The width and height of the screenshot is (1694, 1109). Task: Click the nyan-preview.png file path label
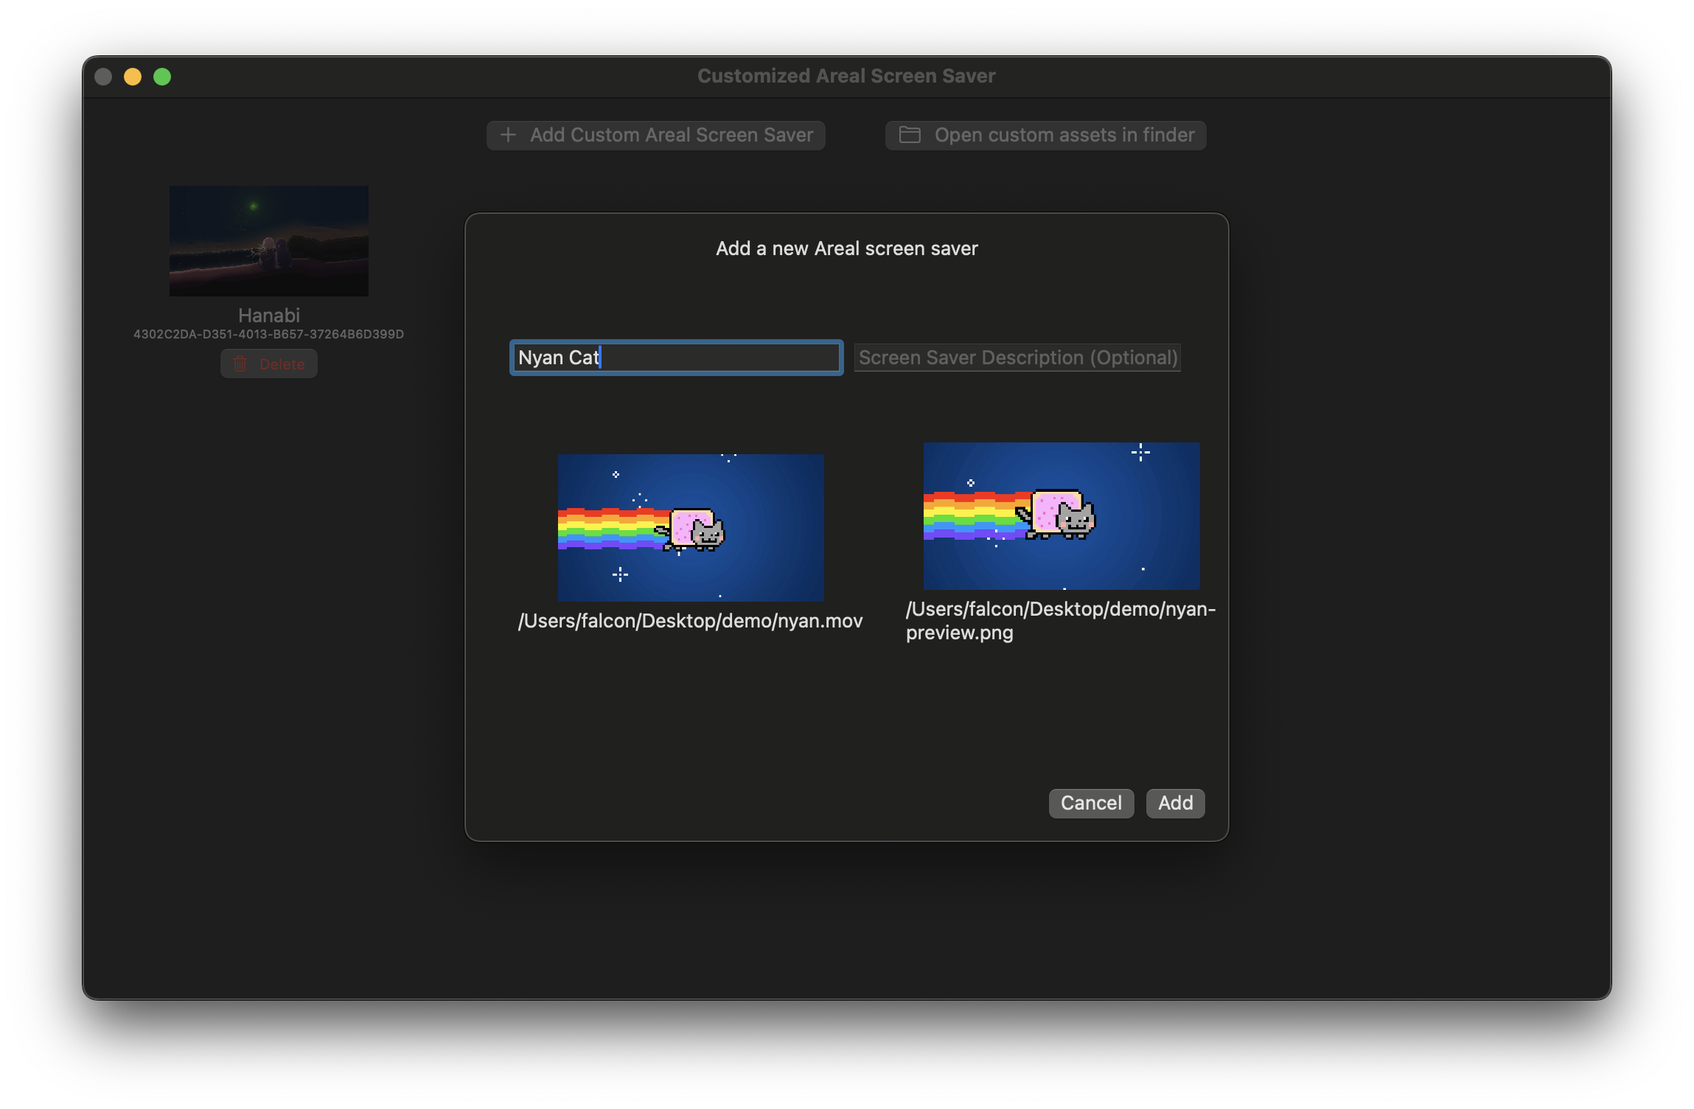click(1060, 621)
